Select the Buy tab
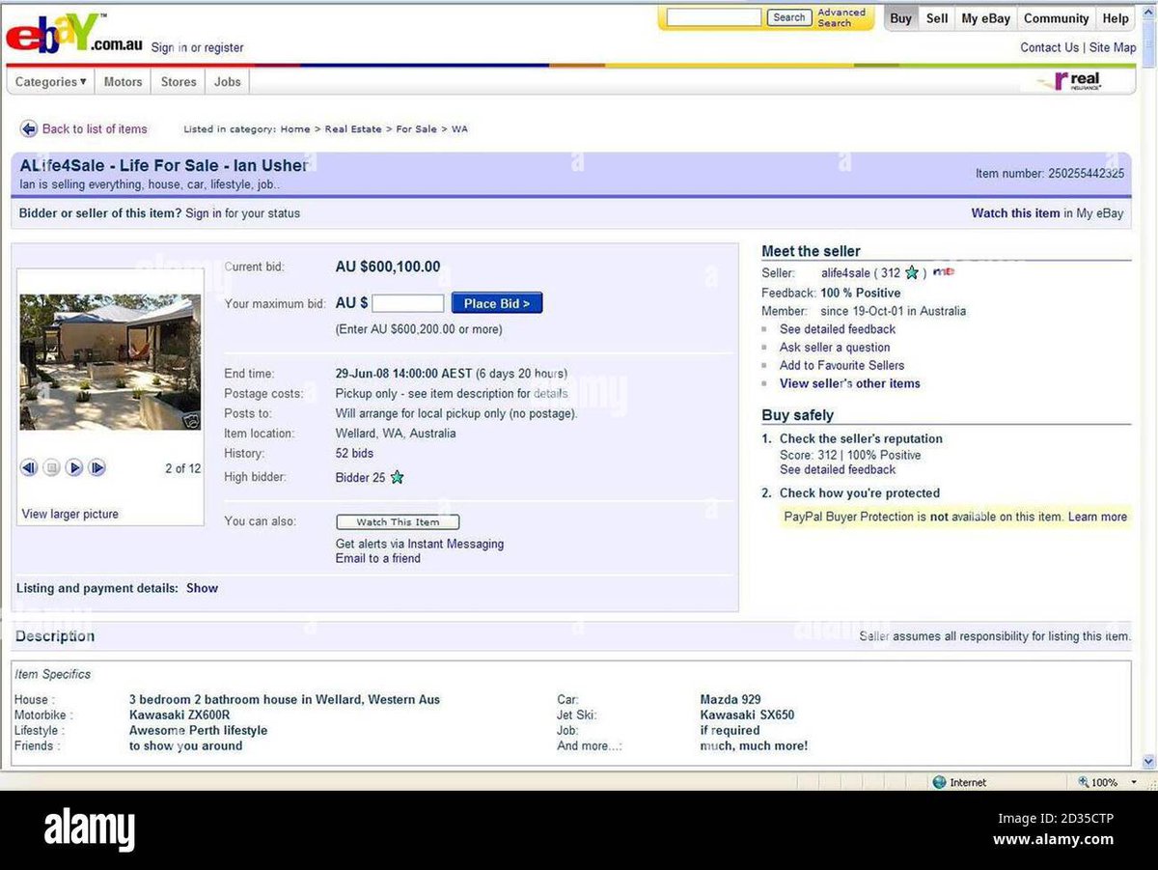 tap(901, 18)
